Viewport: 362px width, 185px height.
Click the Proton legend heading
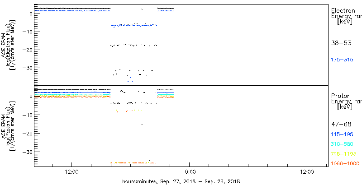coord(341,96)
